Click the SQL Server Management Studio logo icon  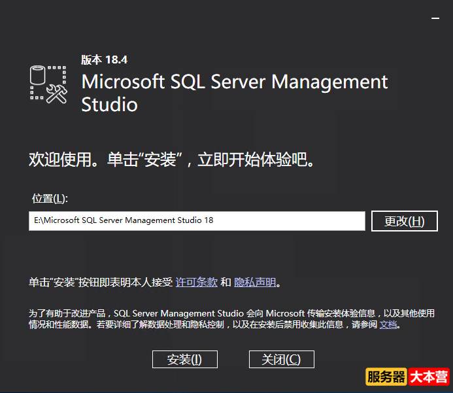[x=48, y=84]
